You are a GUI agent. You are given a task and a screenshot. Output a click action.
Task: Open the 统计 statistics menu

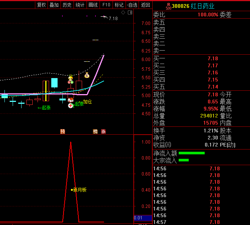coord(80,5)
